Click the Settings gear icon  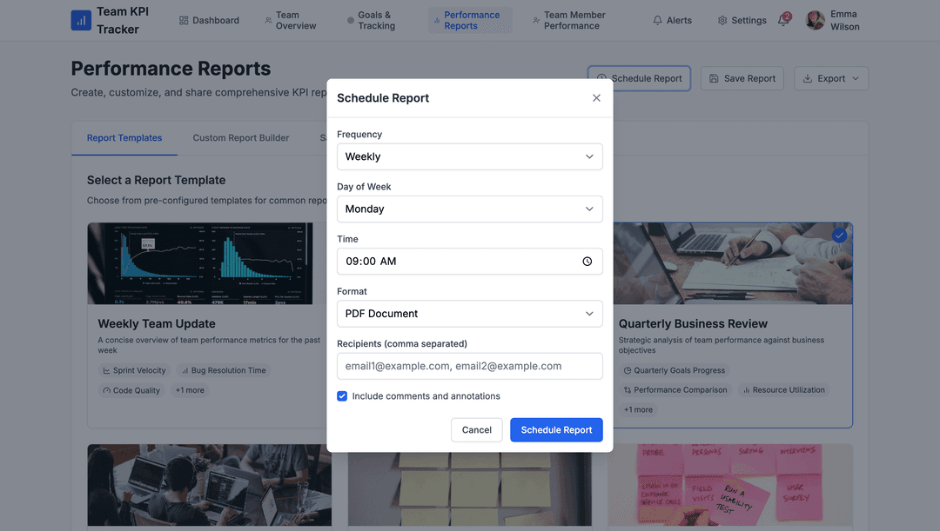tap(721, 19)
